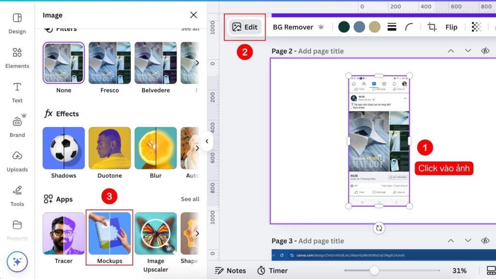Click the zoom slider handle
Screen dimensions: 496x279
tap(374, 270)
